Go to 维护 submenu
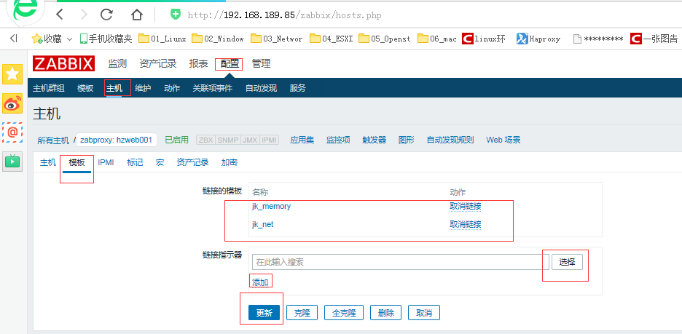The height and width of the screenshot is (334, 682). 143,88
